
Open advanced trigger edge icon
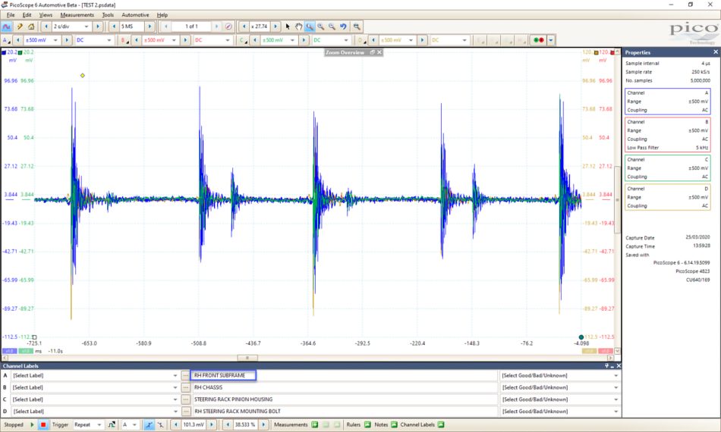point(112,424)
